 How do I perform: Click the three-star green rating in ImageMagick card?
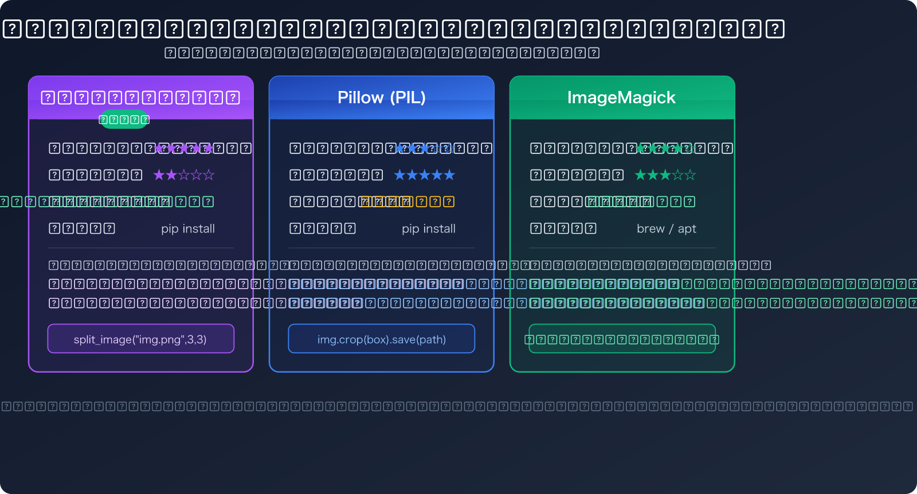click(x=665, y=175)
